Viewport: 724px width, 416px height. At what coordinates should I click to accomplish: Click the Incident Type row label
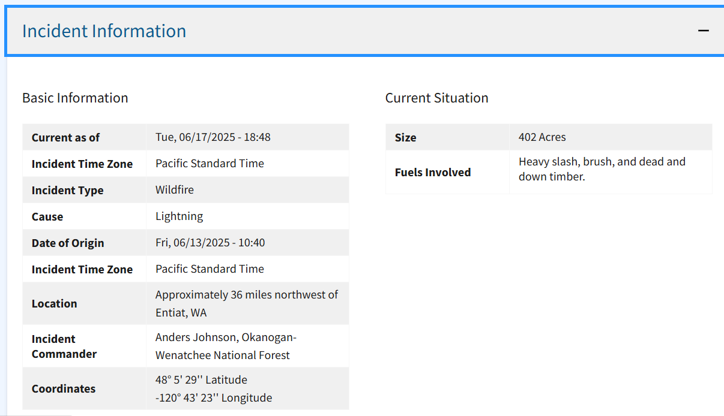pyautogui.click(x=67, y=190)
